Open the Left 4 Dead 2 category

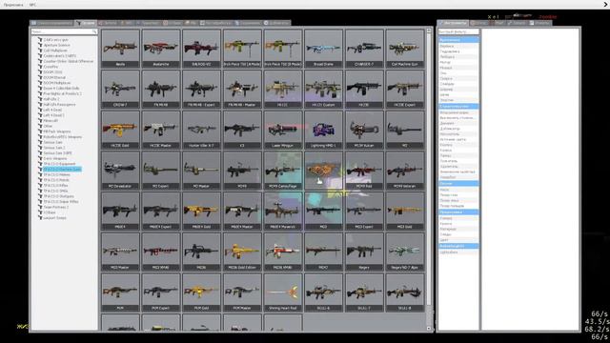pos(54,115)
